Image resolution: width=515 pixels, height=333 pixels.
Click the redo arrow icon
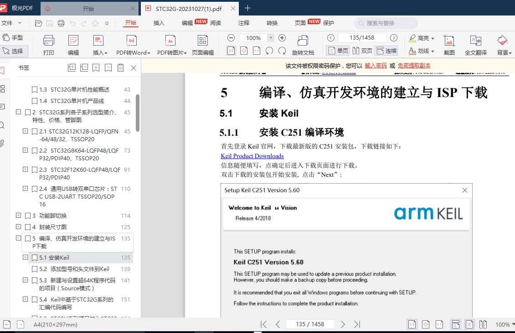84,23
